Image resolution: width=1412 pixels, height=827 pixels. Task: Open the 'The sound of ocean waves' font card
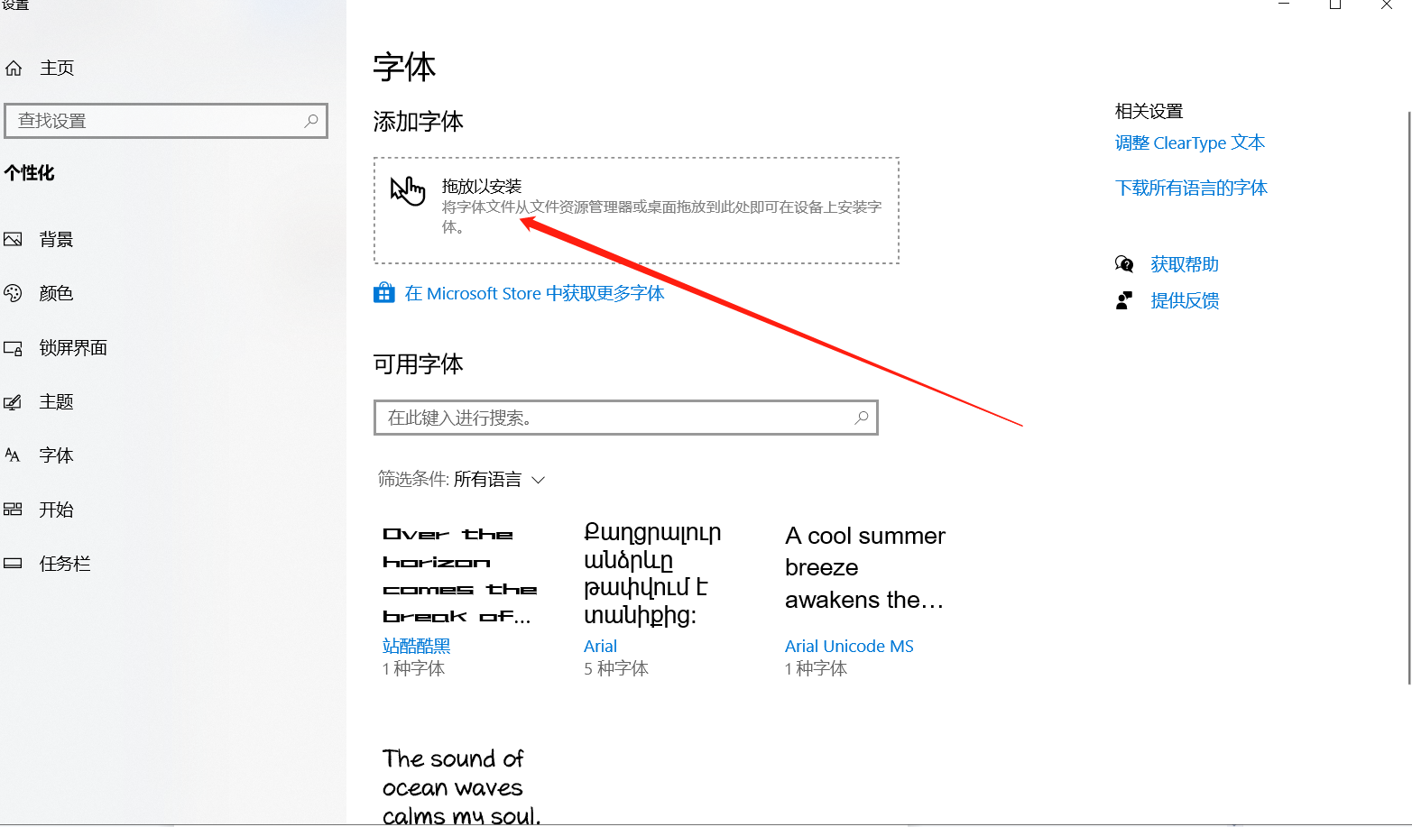coord(462,785)
